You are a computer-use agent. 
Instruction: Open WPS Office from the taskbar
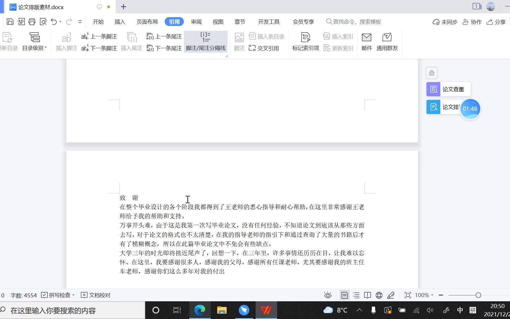(266, 310)
